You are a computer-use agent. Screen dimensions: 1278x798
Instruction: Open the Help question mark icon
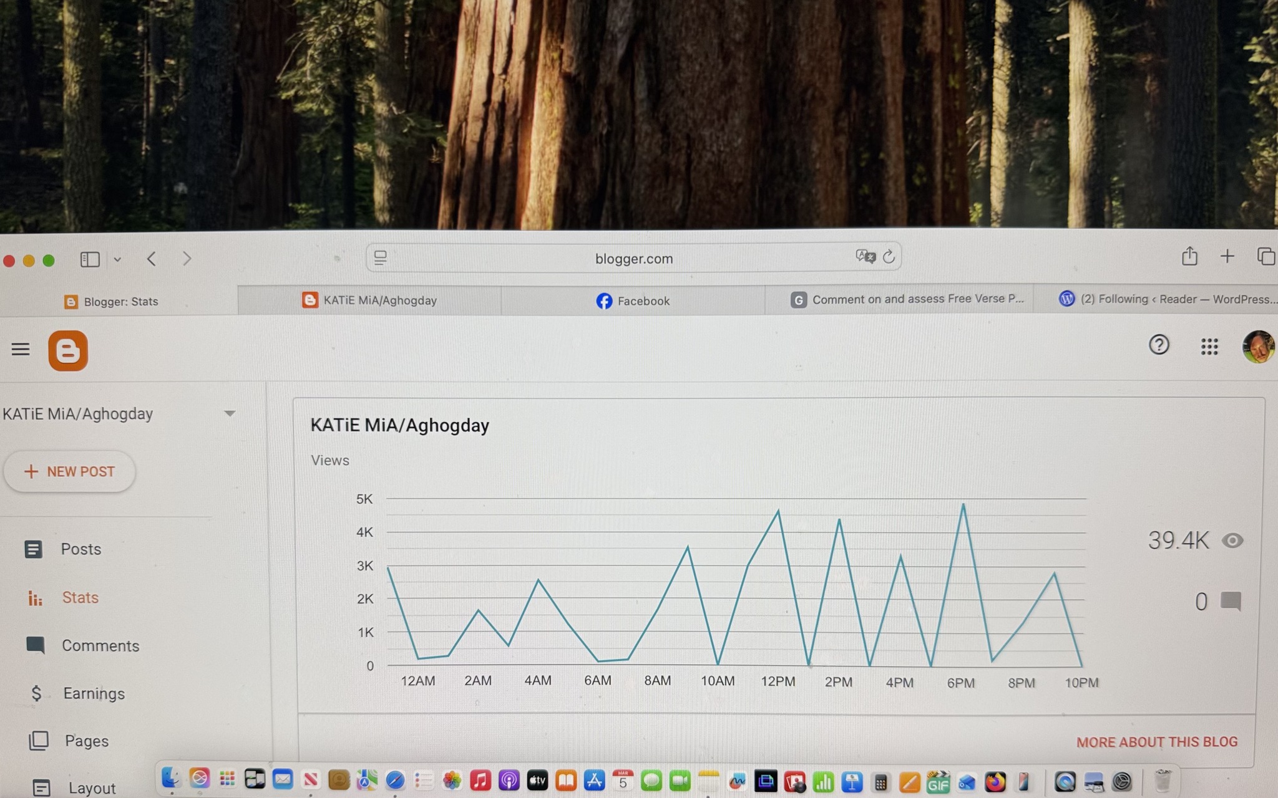[x=1159, y=345]
